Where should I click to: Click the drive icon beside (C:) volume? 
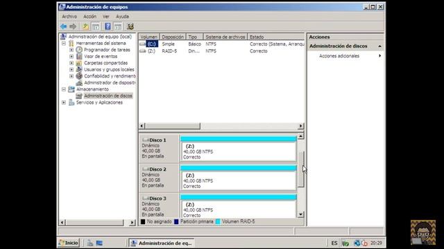coord(142,44)
